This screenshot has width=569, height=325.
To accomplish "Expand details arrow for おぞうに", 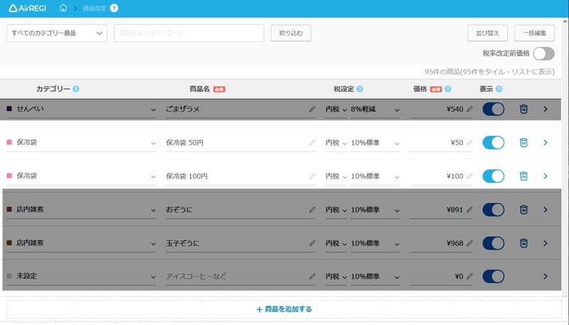I will tap(546, 210).
